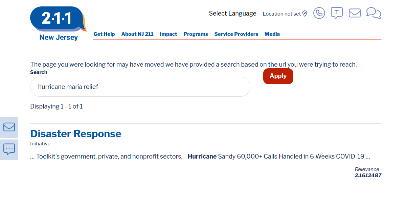Viewport: 406px width, 213px height.
Task: Open the Impact menu
Action: [168, 34]
